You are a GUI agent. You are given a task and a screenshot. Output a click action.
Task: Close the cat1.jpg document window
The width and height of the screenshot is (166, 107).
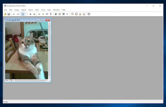[x=48, y=20]
